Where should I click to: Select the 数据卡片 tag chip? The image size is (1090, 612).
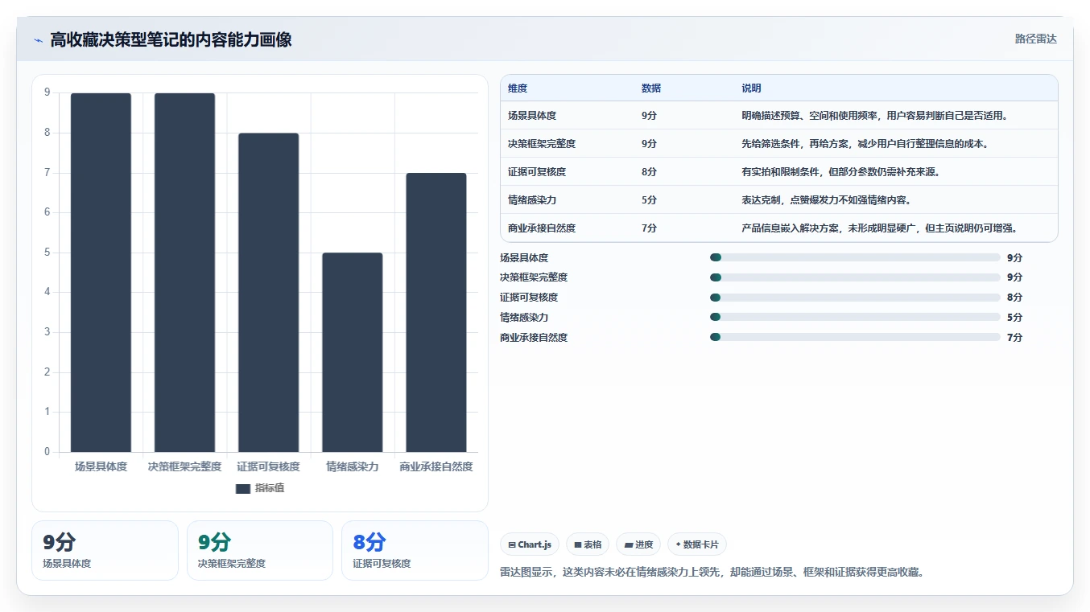click(x=697, y=544)
